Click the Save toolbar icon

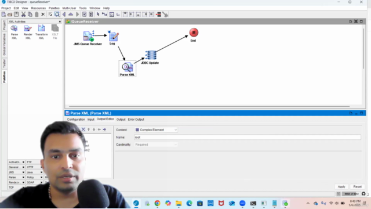(16, 15)
